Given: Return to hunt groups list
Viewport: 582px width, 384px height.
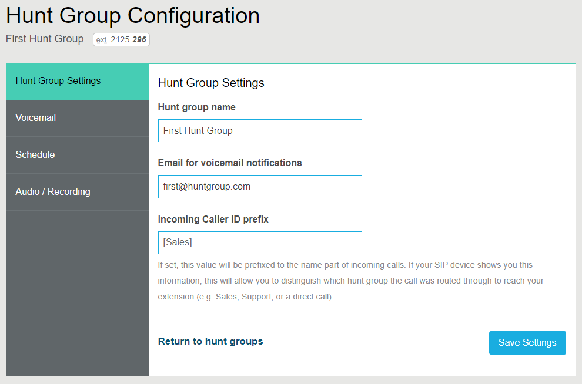Looking at the screenshot, I should 210,341.
